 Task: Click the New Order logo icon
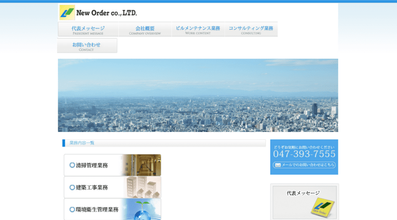pos(67,12)
